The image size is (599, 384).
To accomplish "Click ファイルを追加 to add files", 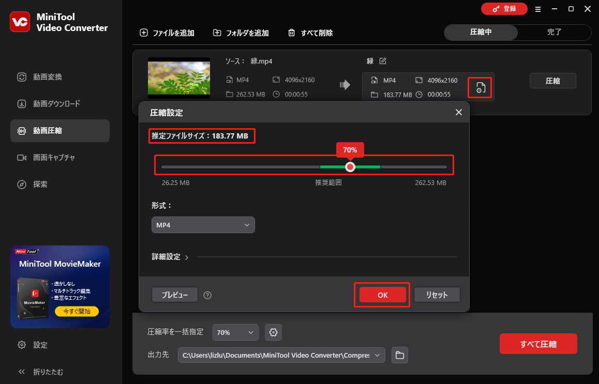I will [167, 33].
